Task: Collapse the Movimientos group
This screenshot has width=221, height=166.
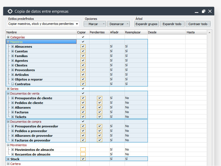Action: (8, 145)
